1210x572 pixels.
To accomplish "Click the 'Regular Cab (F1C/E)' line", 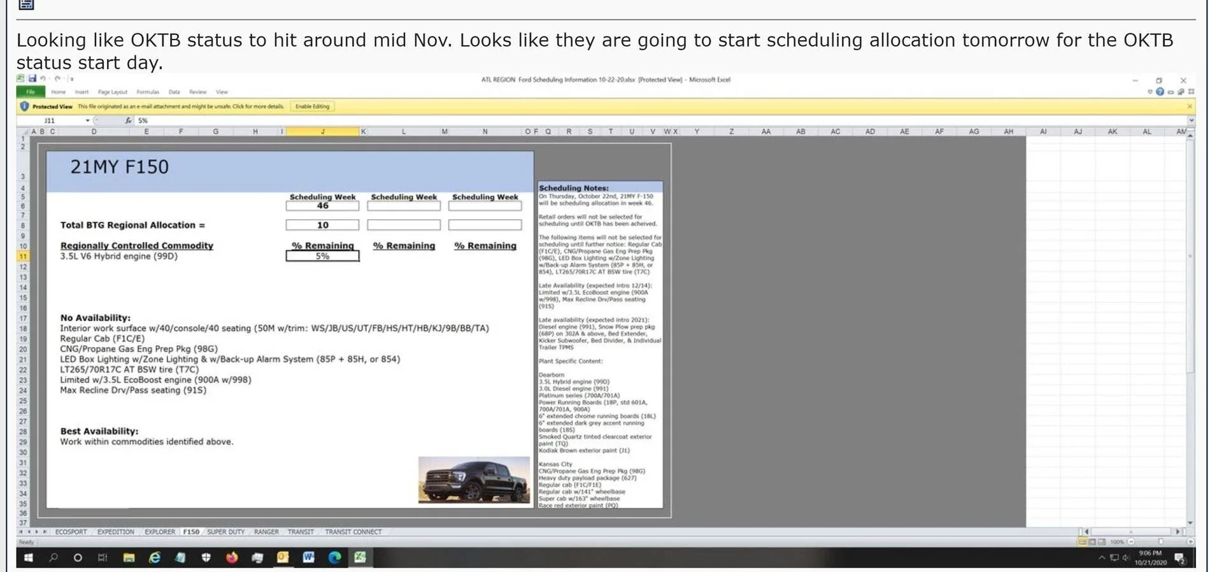I will [x=102, y=338].
